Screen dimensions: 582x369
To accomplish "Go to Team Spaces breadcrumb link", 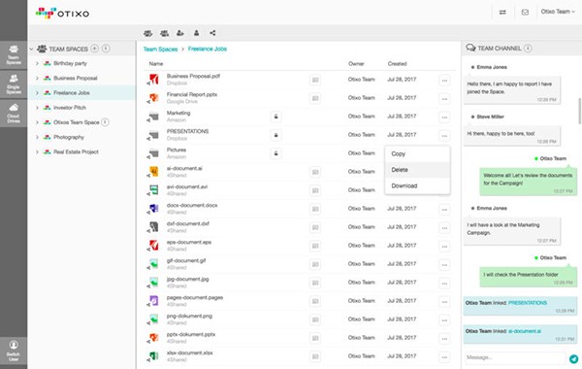I will tap(160, 50).
